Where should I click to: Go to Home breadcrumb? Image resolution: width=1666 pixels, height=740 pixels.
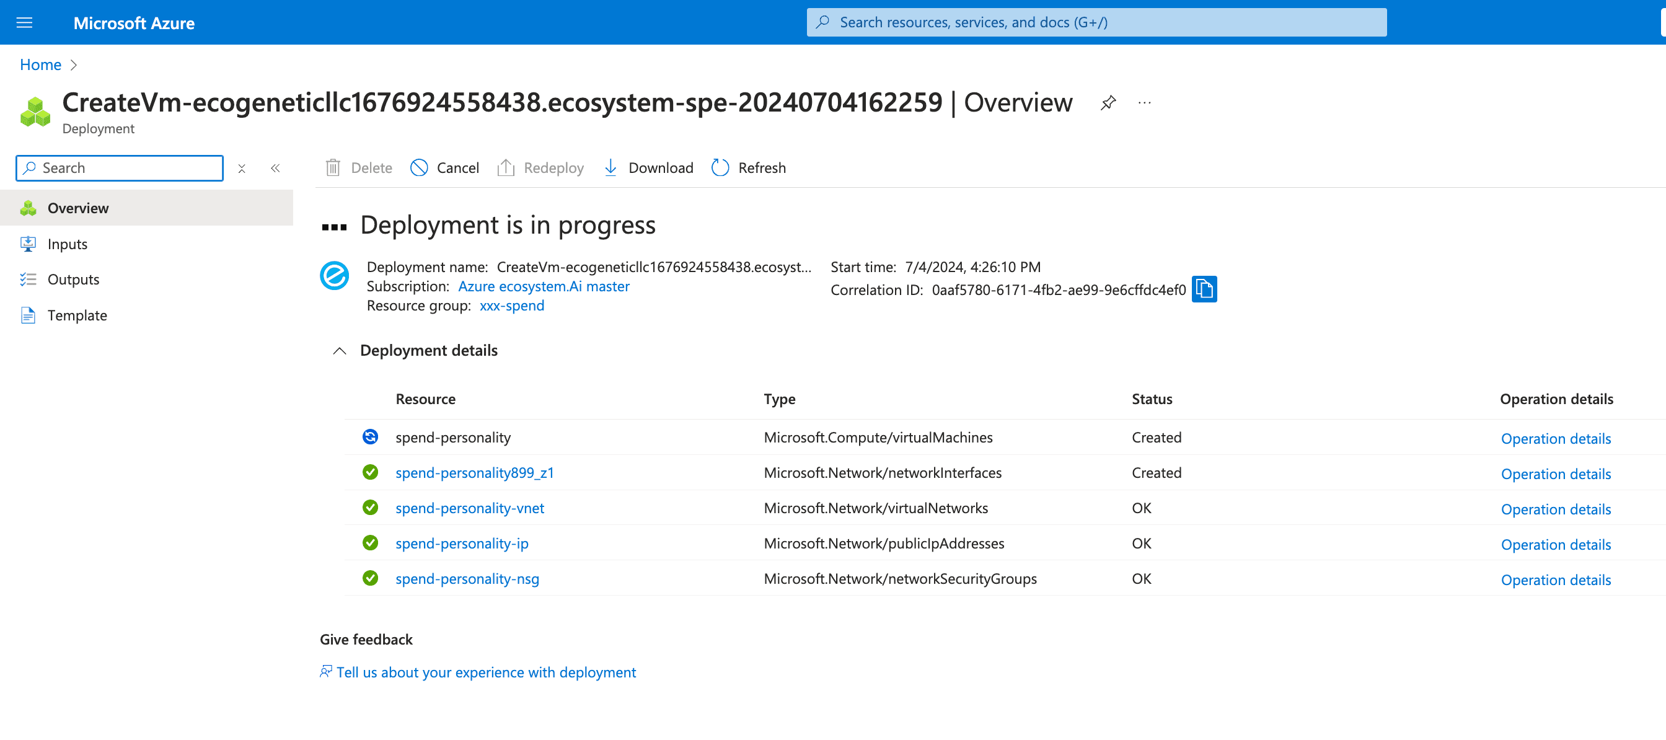coord(40,64)
